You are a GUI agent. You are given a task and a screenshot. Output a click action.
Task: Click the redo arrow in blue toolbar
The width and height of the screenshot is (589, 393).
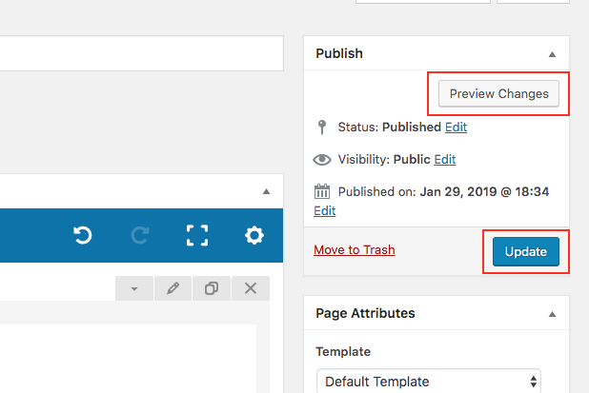point(140,235)
